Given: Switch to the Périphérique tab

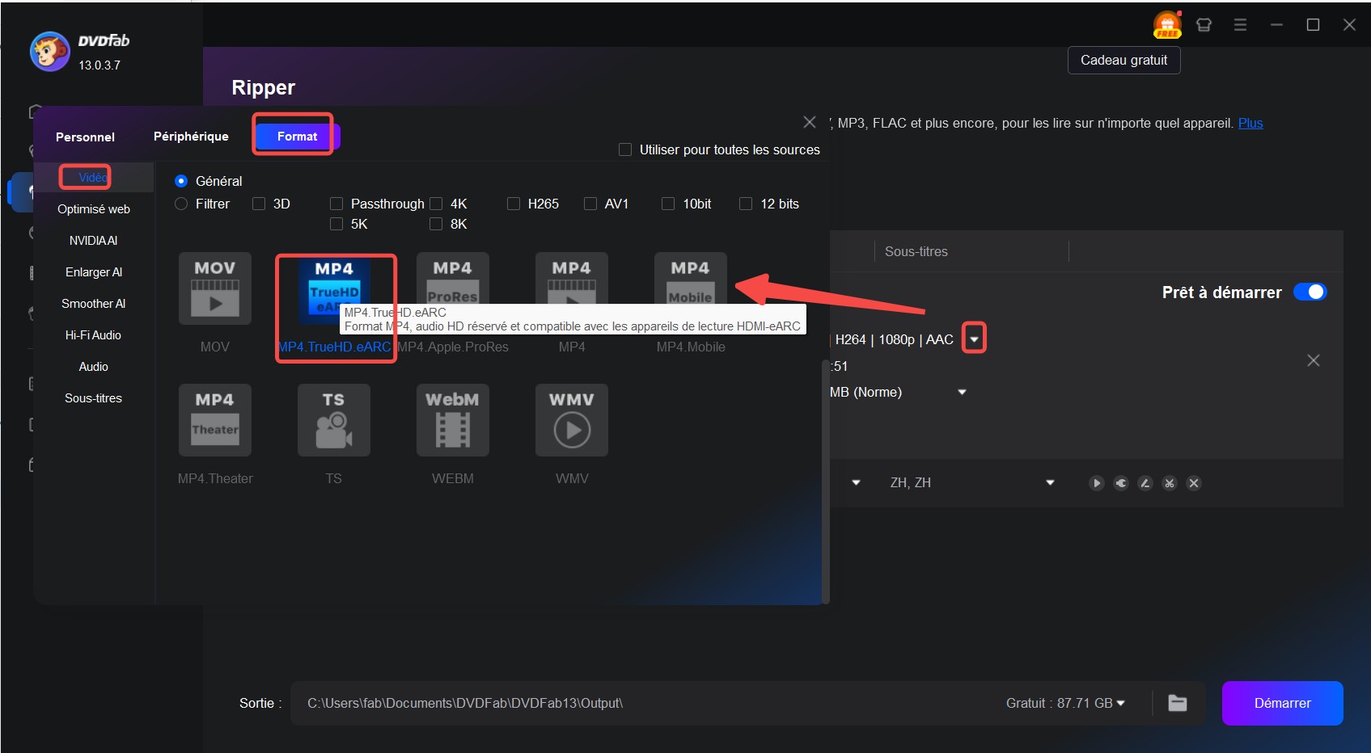Looking at the screenshot, I should click(191, 136).
